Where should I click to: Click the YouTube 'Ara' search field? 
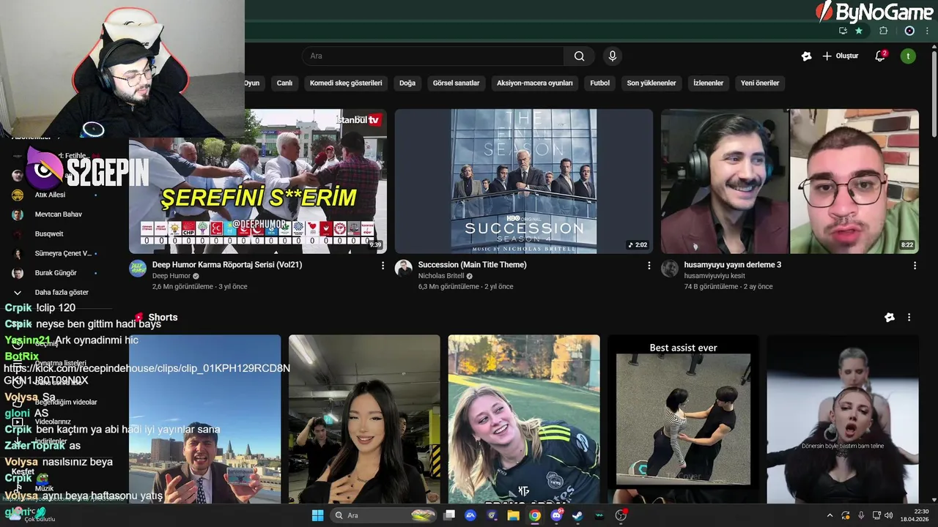[x=432, y=56]
